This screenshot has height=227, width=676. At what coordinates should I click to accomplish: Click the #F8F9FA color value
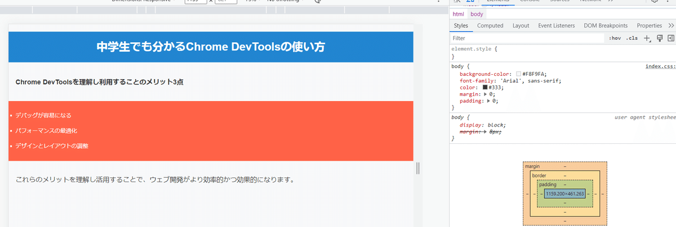tap(533, 74)
